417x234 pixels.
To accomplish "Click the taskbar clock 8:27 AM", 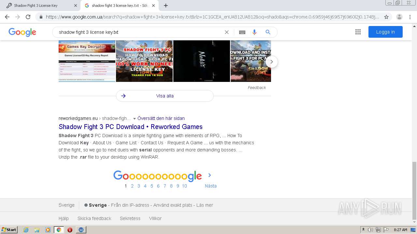I will pyautogui.click(x=400, y=230).
